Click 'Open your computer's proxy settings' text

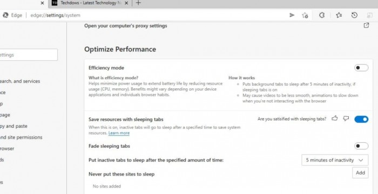126,26
